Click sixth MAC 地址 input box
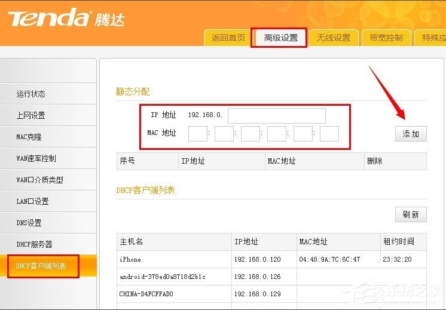This screenshot has width=446, height=310. (x=329, y=134)
